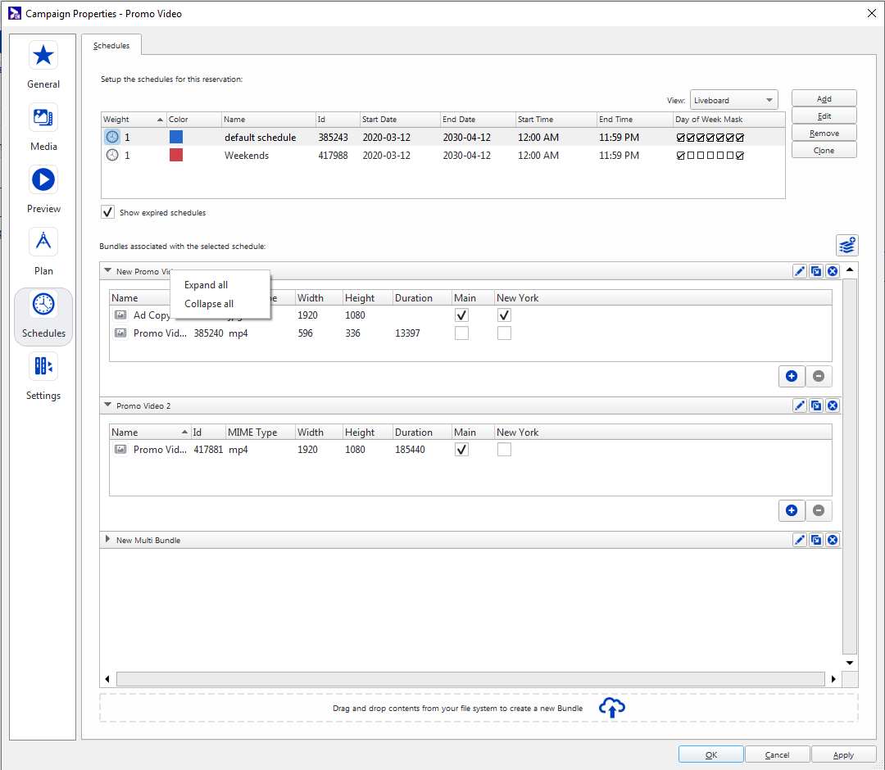Choose Expand all from context menu
Screen dimensions: 885x770
click(206, 285)
